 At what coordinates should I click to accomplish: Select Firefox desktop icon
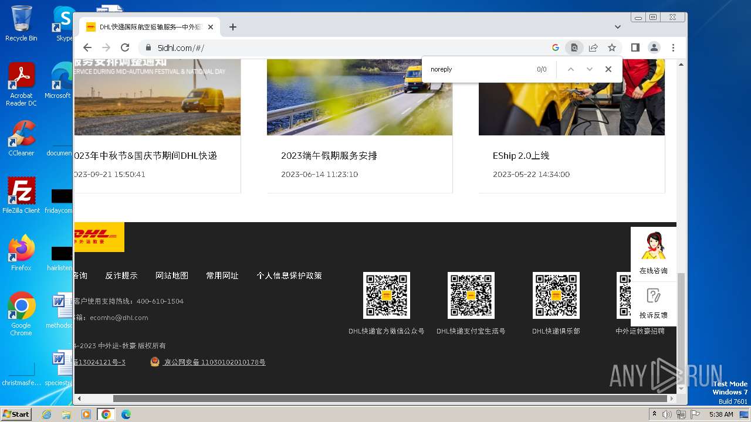pos(21,253)
